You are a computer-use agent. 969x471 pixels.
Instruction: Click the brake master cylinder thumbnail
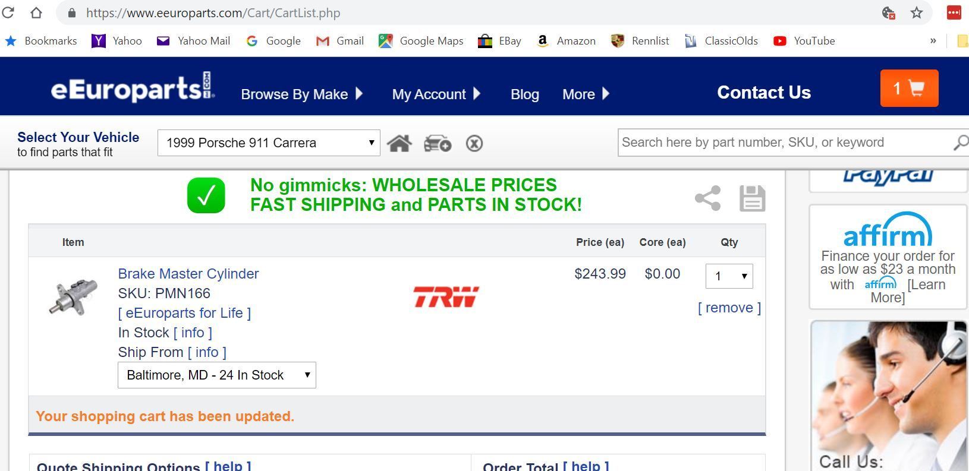(x=73, y=297)
